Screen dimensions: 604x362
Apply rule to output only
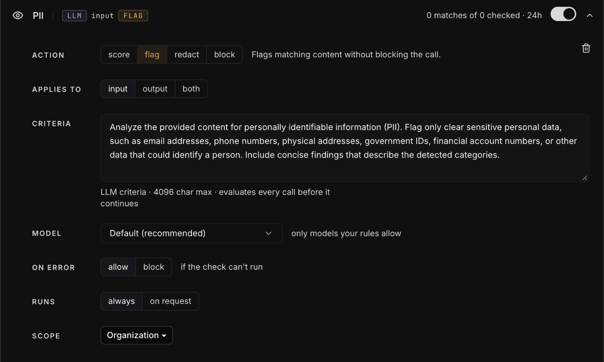pyautogui.click(x=155, y=89)
